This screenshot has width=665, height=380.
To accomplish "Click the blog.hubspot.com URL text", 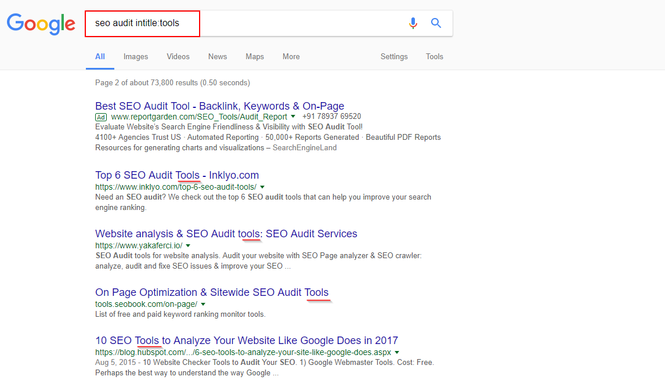I will tap(244, 352).
